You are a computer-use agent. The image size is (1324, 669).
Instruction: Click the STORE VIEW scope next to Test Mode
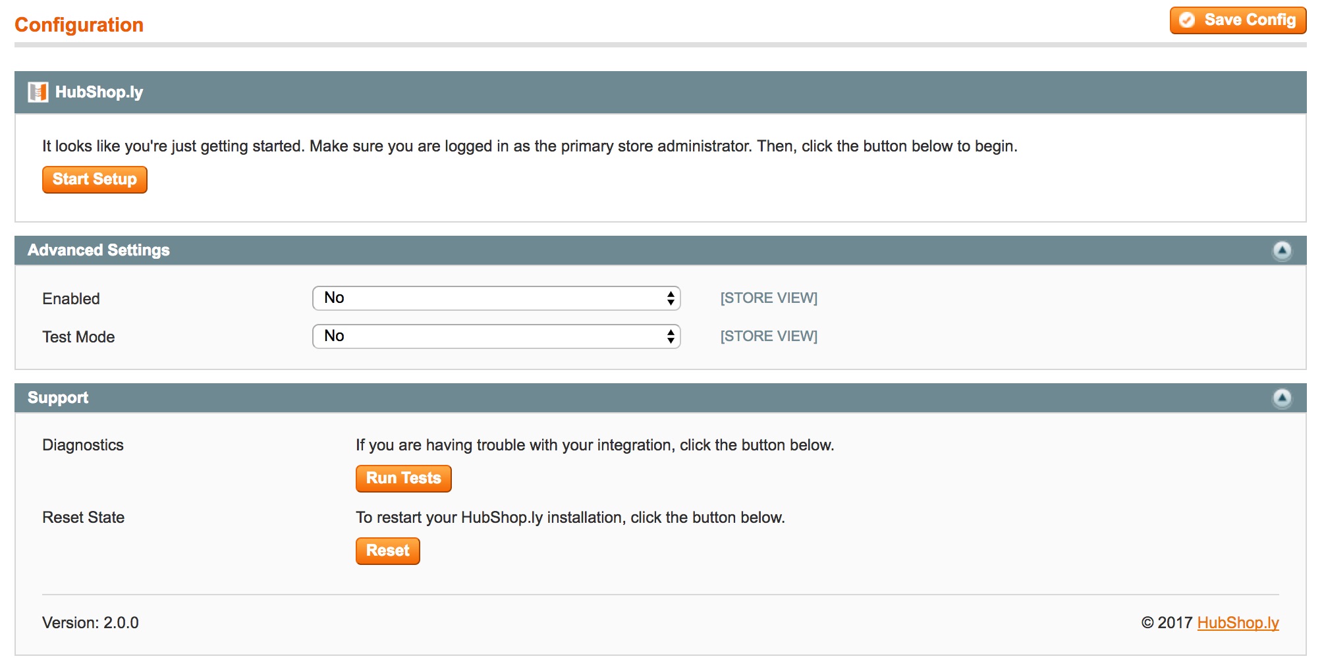tap(769, 336)
